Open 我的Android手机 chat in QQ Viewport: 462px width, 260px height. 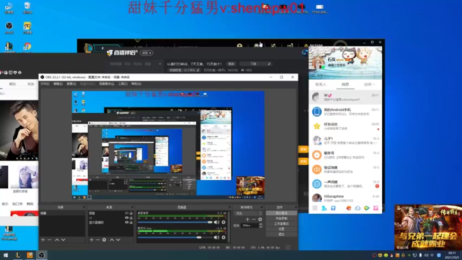pos(345,112)
